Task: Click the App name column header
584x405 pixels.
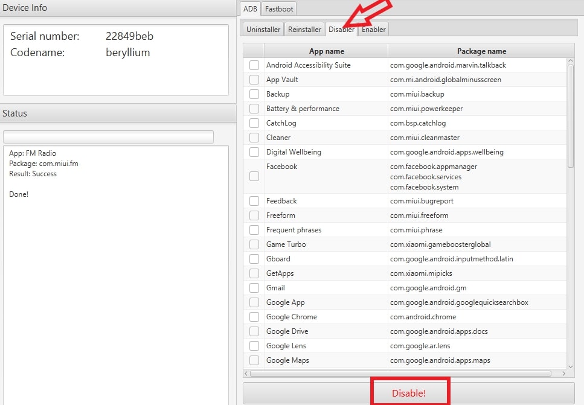Action: click(326, 51)
